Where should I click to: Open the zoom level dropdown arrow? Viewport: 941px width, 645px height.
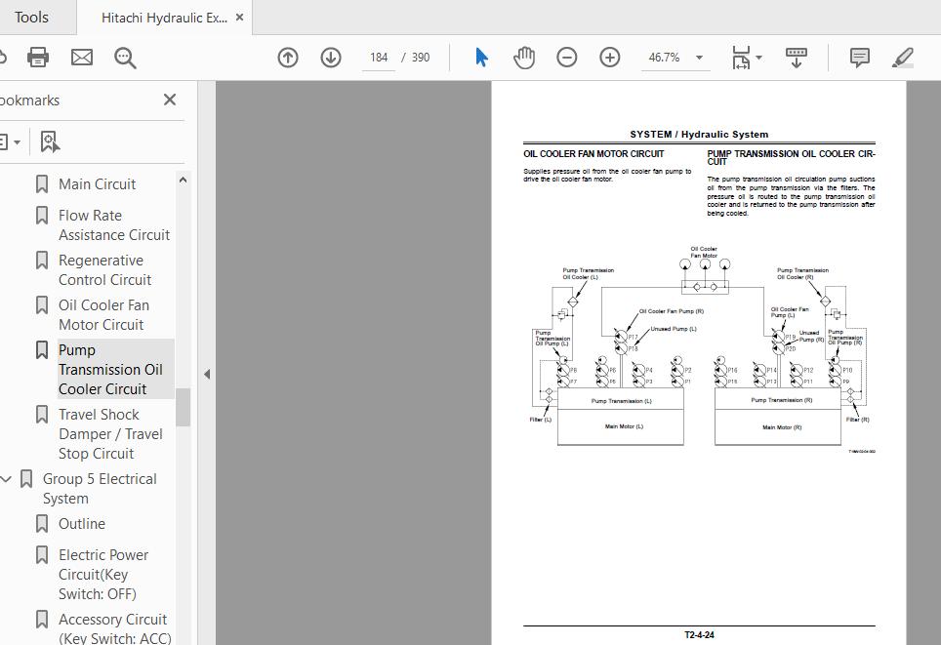coord(699,58)
